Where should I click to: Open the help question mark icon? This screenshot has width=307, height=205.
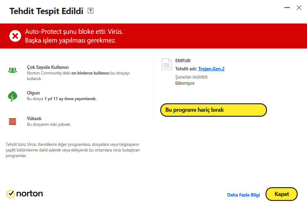tap(91, 11)
